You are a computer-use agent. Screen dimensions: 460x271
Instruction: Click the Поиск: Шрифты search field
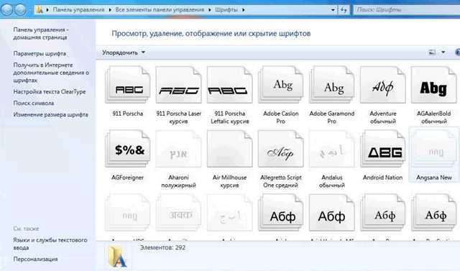pos(406,9)
